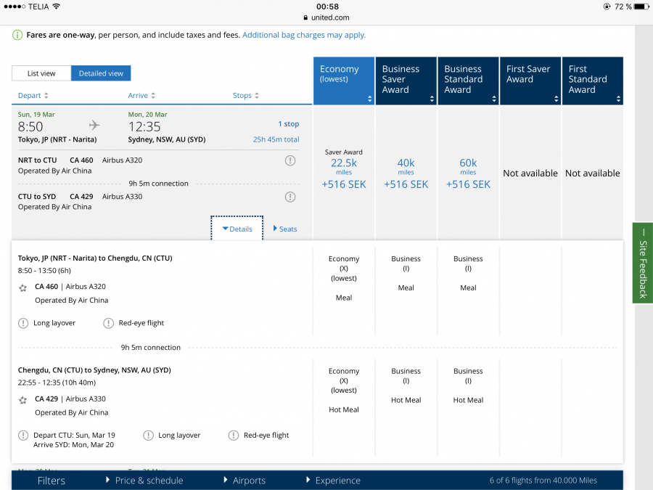Viewport: 653px width, 490px height.
Task: Click warning icon on CTU to SYD row
Action: (290, 197)
